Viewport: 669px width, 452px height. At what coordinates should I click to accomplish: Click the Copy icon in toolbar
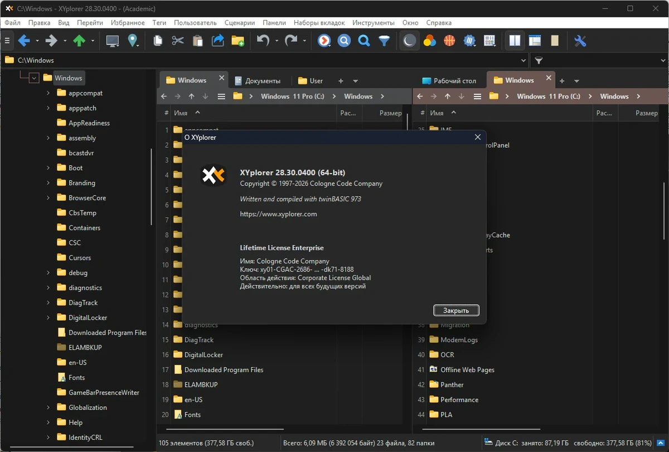click(158, 41)
